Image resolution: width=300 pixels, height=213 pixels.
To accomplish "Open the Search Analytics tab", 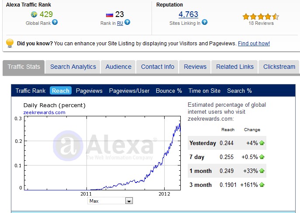I will (73, 67).
